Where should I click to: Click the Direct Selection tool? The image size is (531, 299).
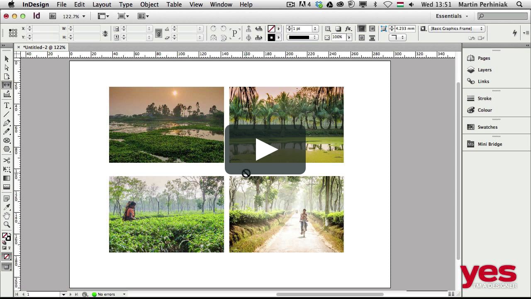point(7,67)
